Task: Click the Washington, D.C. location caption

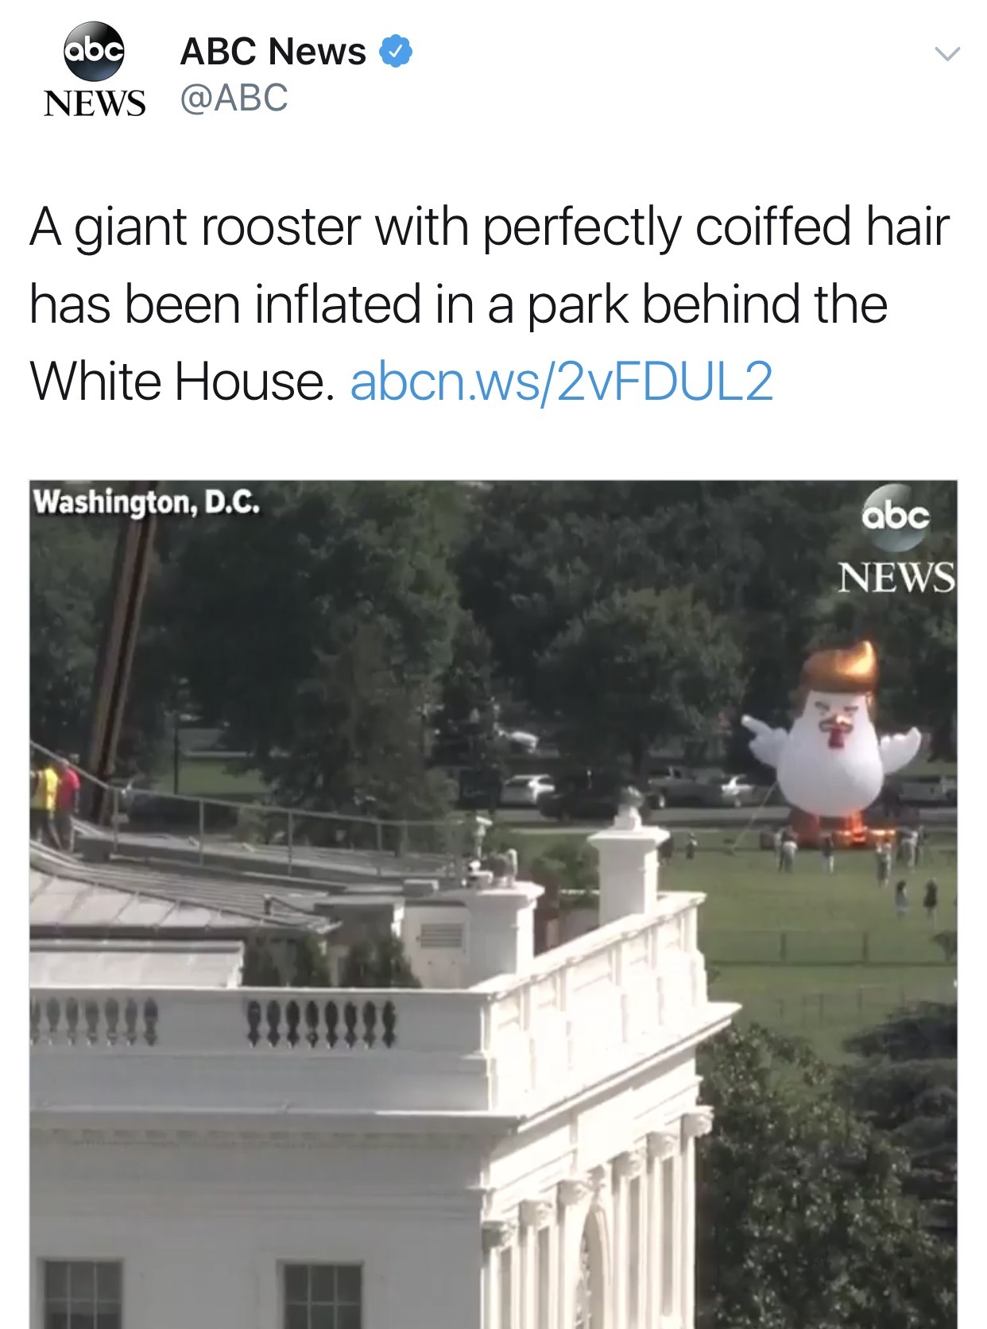Action: tap(146, 502)
